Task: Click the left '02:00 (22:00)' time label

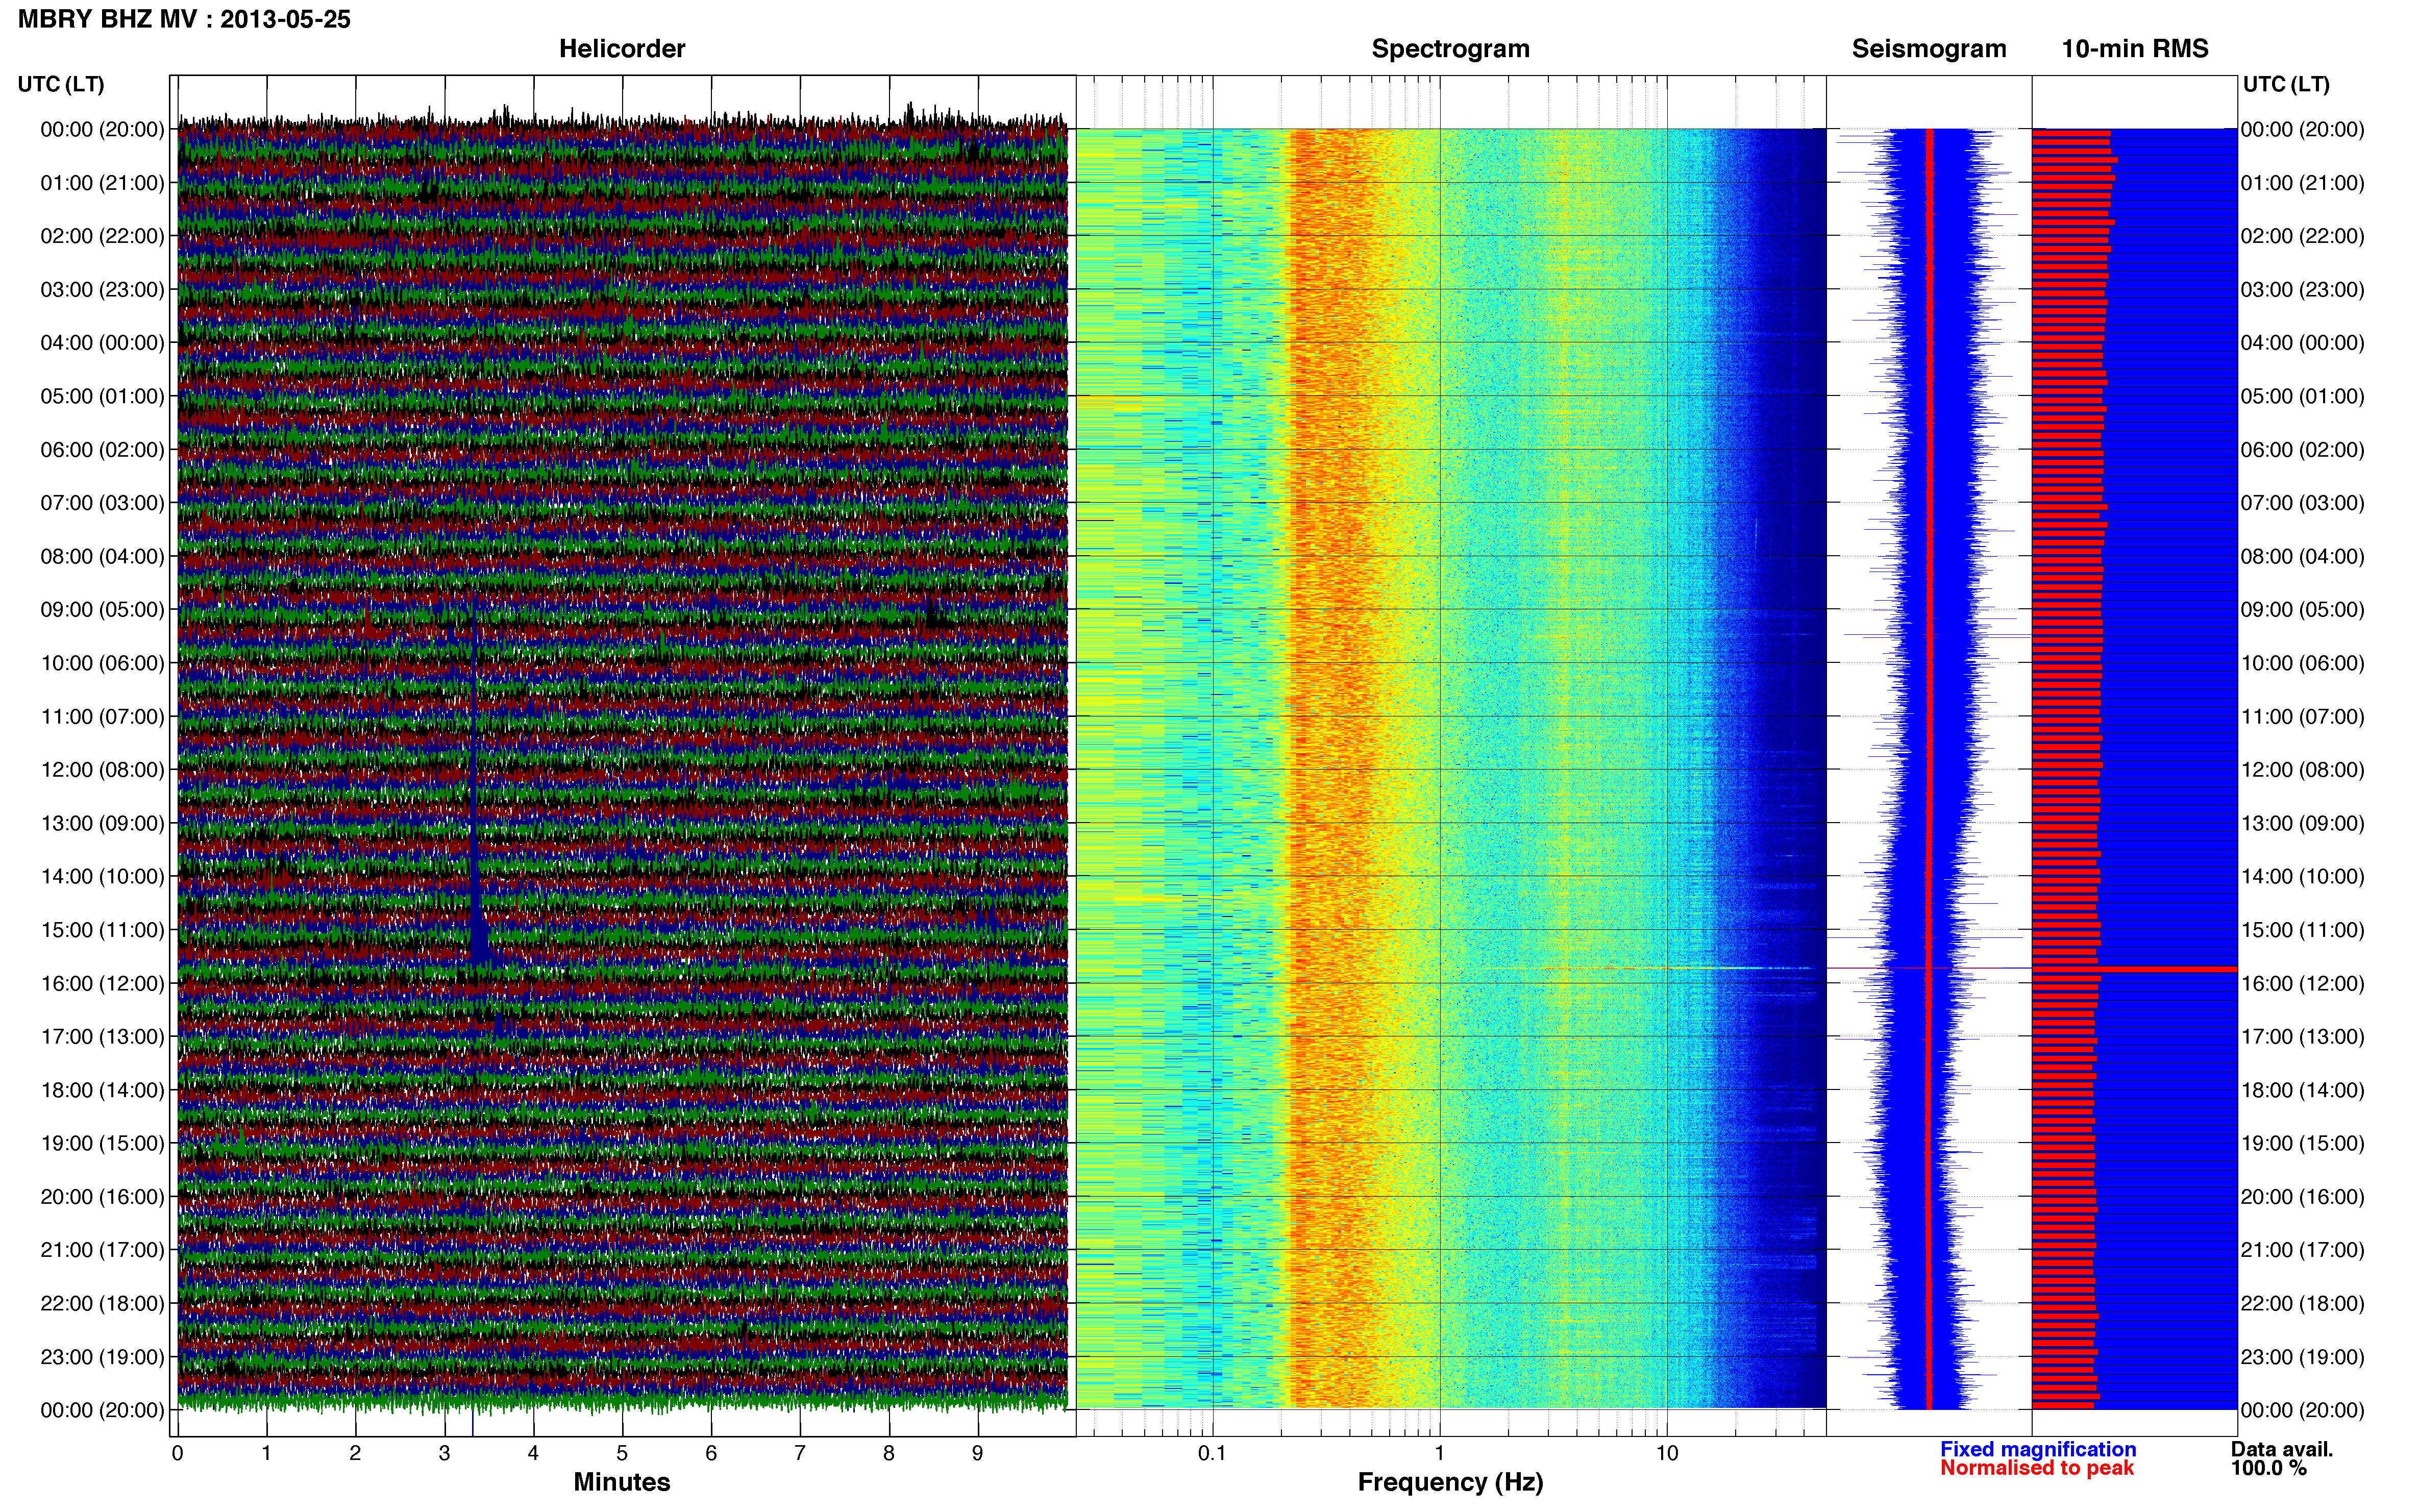Action: [102, 236]
